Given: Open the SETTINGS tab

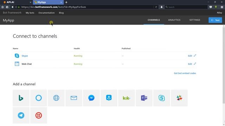Looking at the screenshot, I should pos(195,20).
